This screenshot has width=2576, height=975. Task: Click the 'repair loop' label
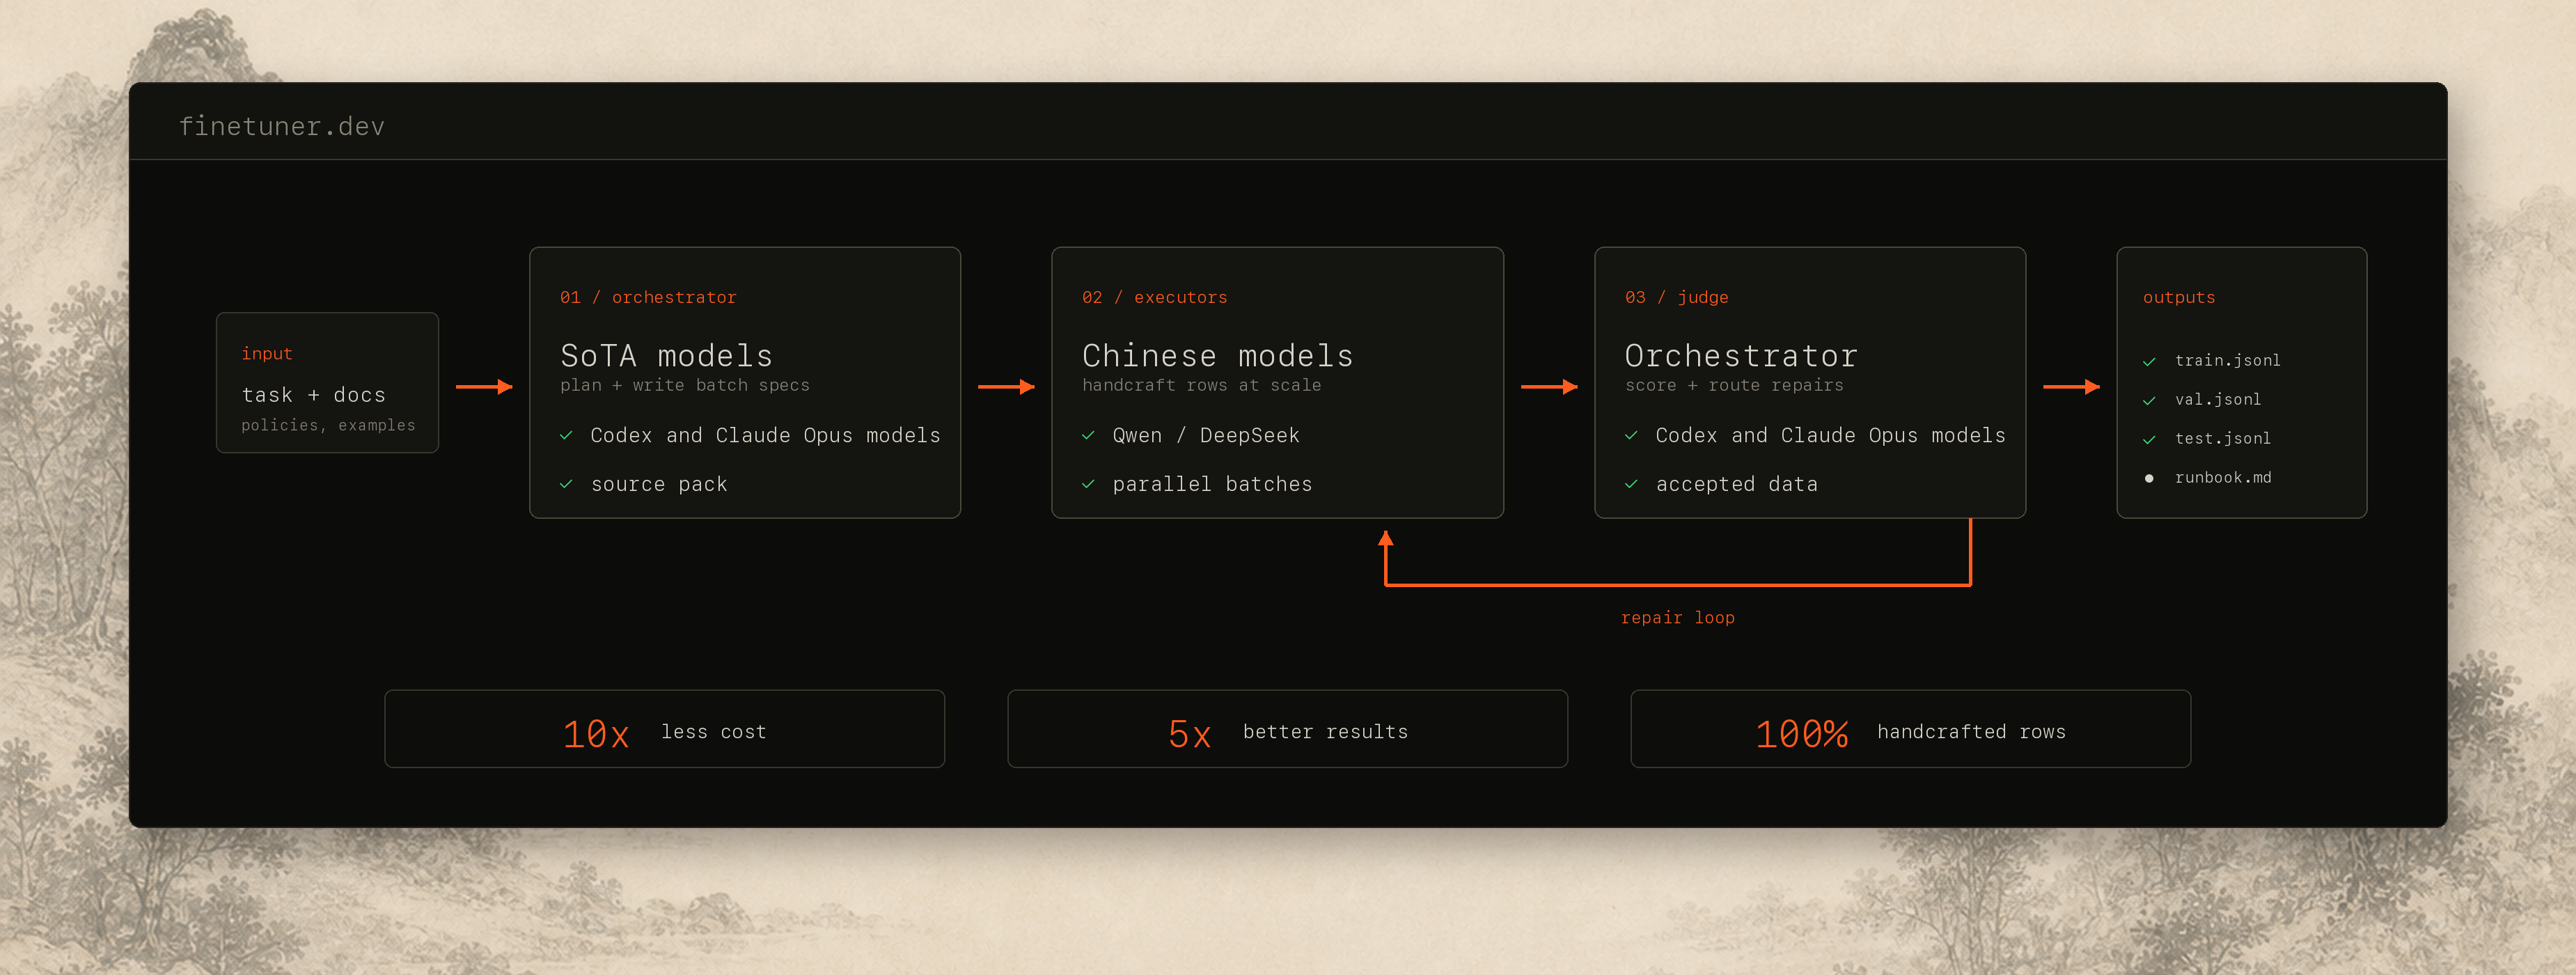[1678, 618]
